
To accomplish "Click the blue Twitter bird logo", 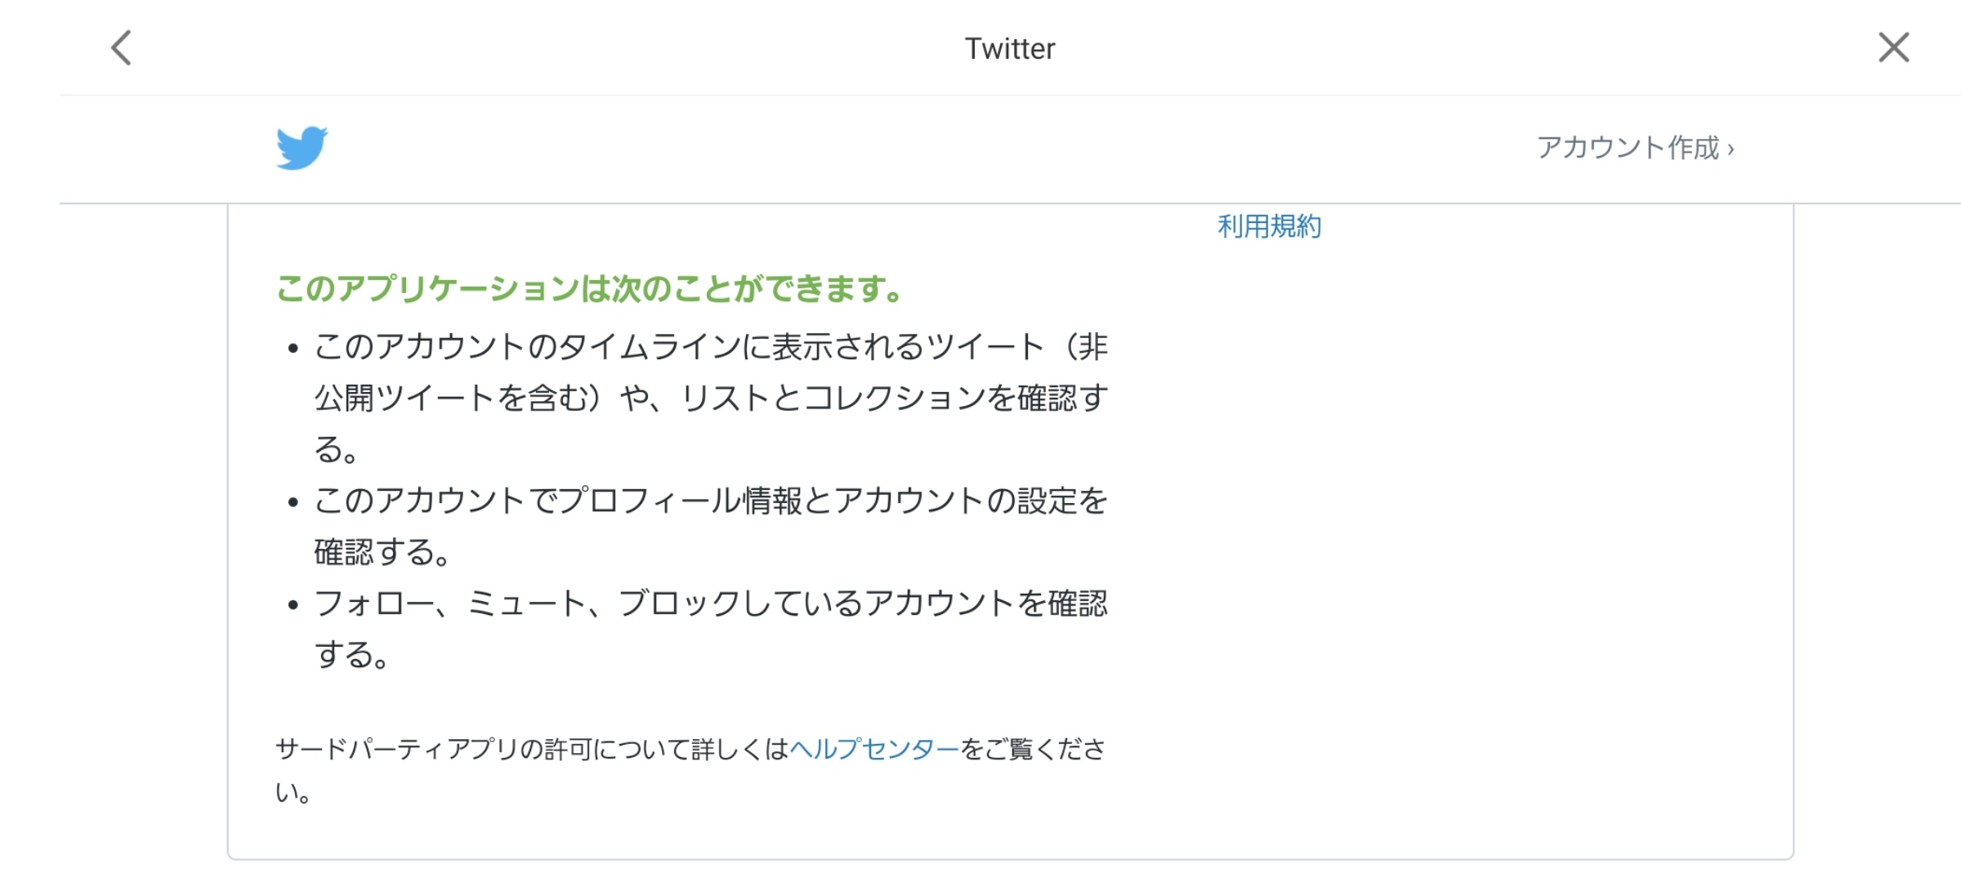I will click(302, 148).
